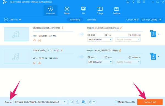Show the Converting list
Viewport: 165px width, 106px height.
75,20
